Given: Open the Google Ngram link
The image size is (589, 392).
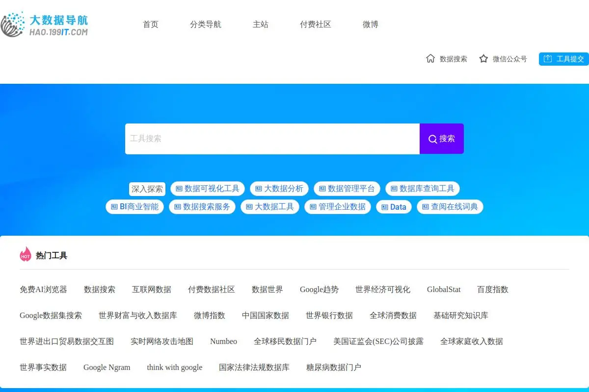Looking at the screenshot, I should pos(107,367).
